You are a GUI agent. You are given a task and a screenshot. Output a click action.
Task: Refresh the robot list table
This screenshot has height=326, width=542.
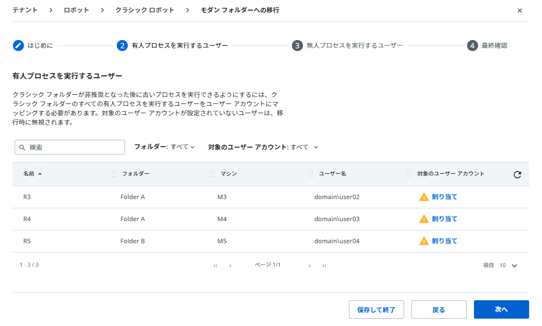pos(518,174)
